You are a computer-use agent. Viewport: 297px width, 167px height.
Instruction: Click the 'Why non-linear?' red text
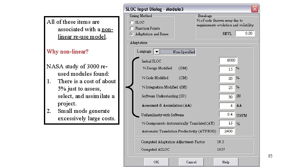pyautogui.click(x=67, y=52)
